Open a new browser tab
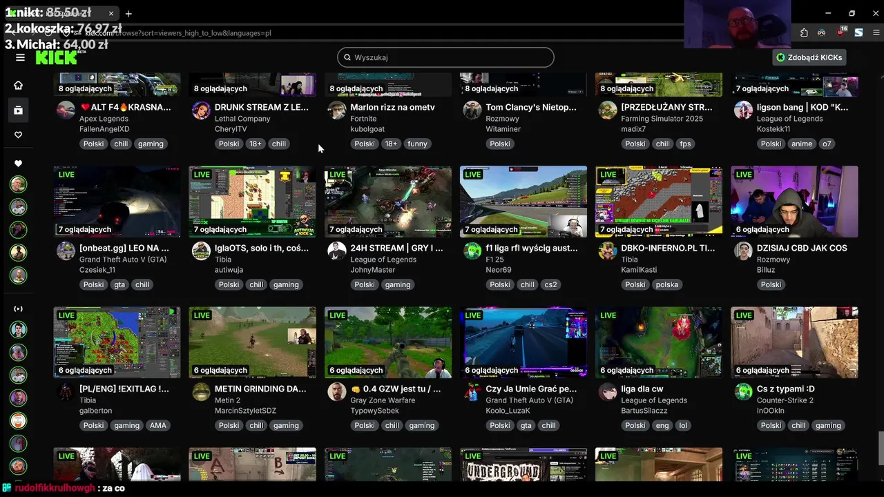The height and width of the screenshot is (497, 884). click(x=128, y=13)
